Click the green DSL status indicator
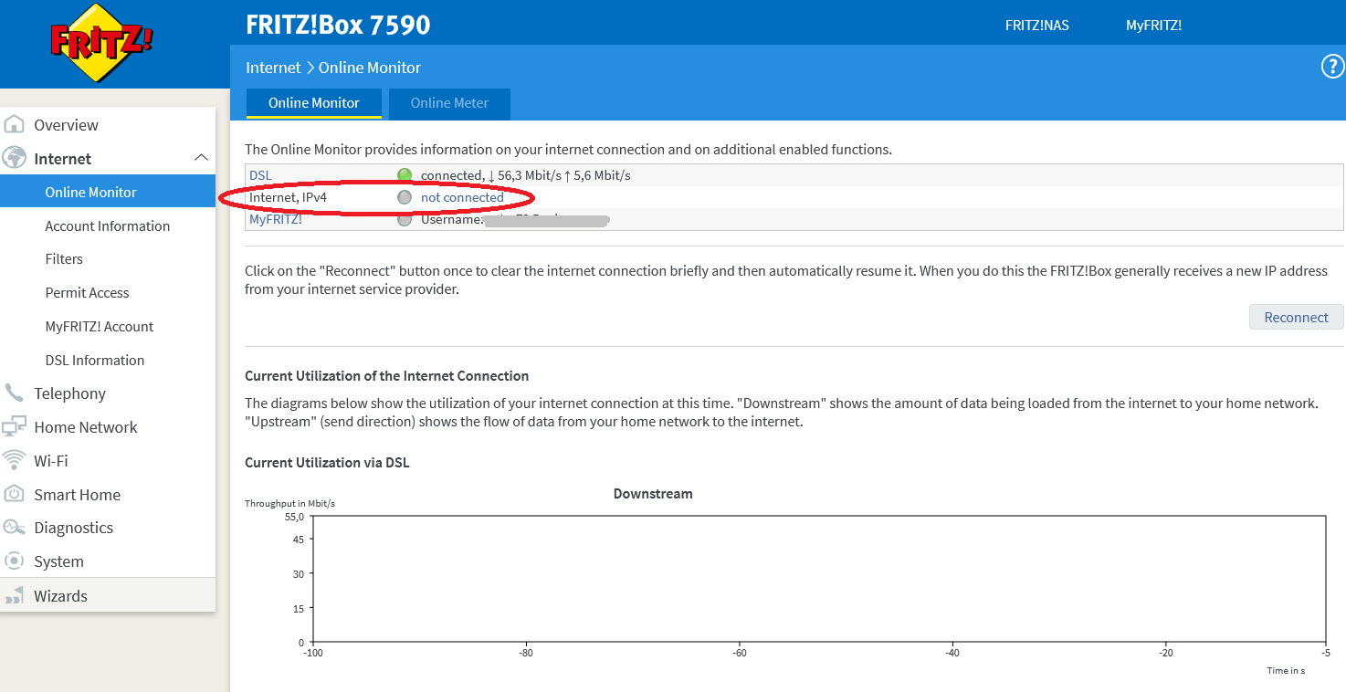 pyautogui.click(x=405, y=175)
